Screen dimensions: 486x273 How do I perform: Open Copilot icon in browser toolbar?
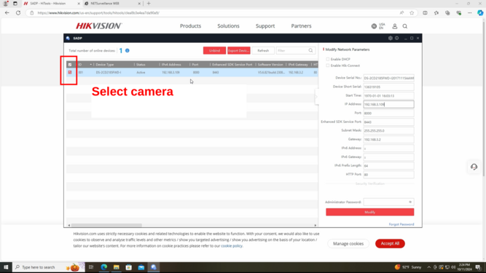(480, 12)
